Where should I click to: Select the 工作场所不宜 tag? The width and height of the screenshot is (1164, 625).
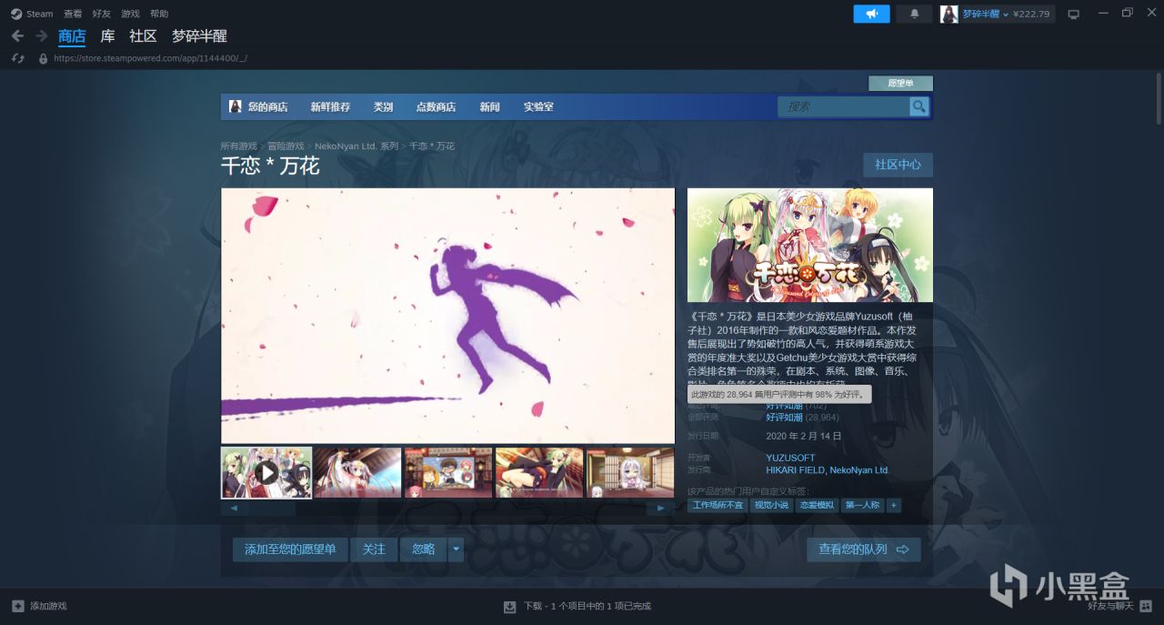pos(717,505)
